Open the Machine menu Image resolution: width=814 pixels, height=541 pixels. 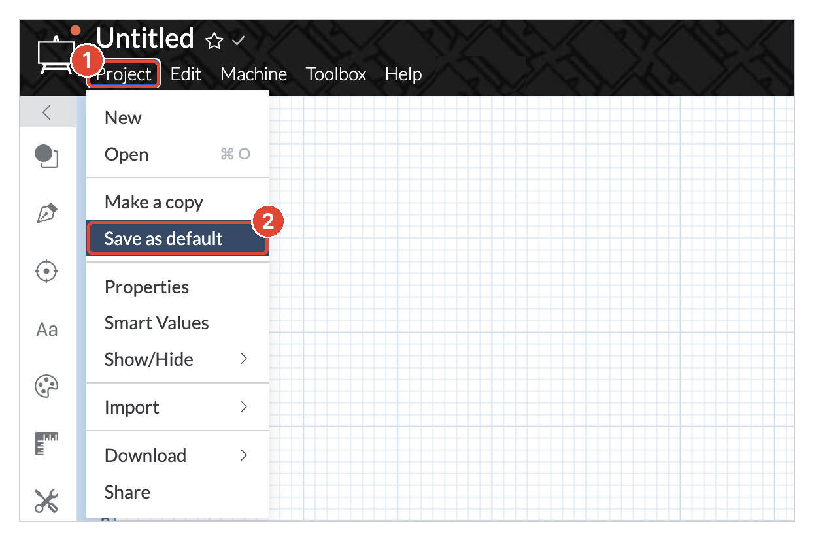pos(254,74)
